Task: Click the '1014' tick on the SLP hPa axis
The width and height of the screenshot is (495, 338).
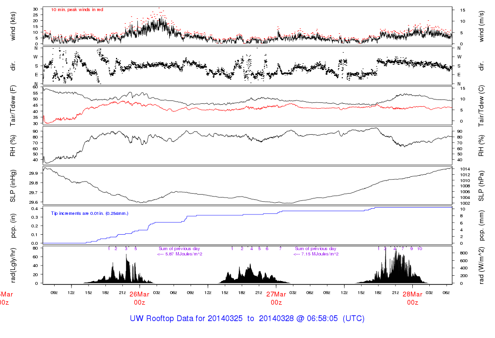Action: pos(465,169)
